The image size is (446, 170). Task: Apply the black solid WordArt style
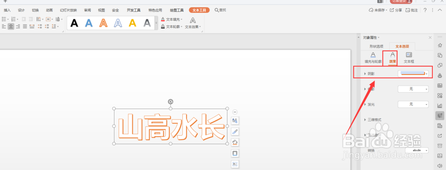coord(74,23)
